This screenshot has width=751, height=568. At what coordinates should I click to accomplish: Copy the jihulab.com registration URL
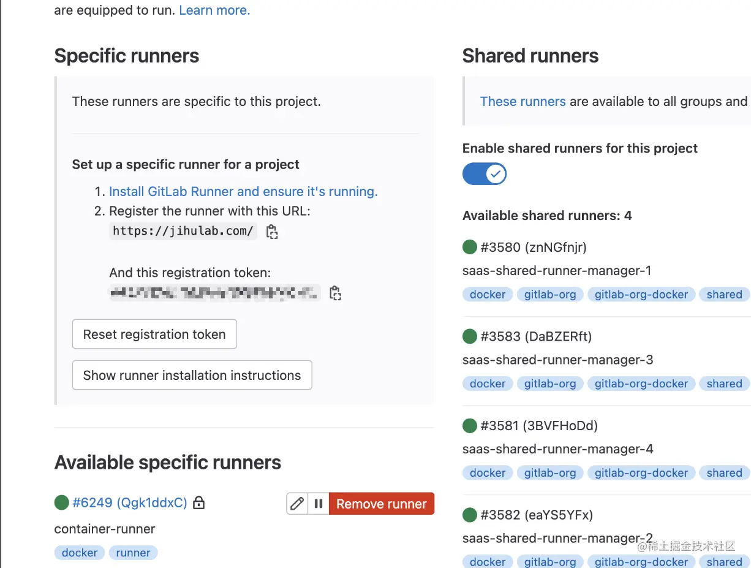[x=272, y=232]
